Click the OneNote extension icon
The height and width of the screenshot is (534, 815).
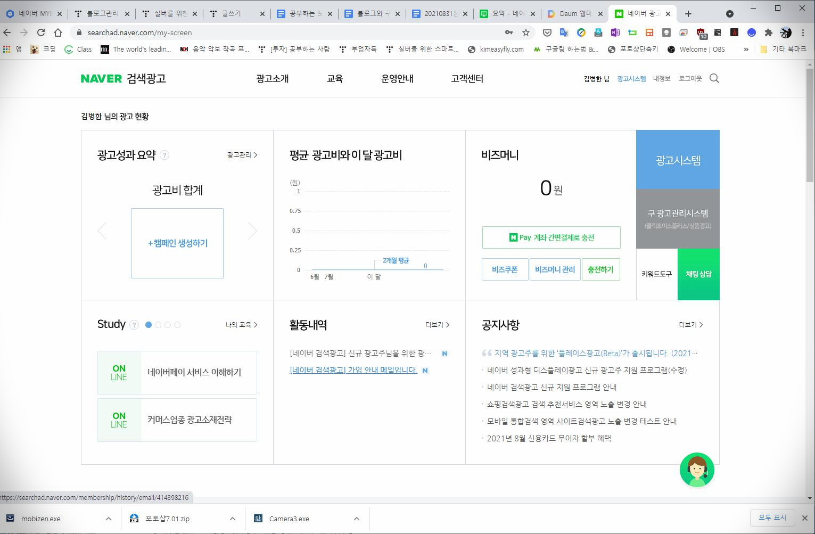tap(615, 32)
